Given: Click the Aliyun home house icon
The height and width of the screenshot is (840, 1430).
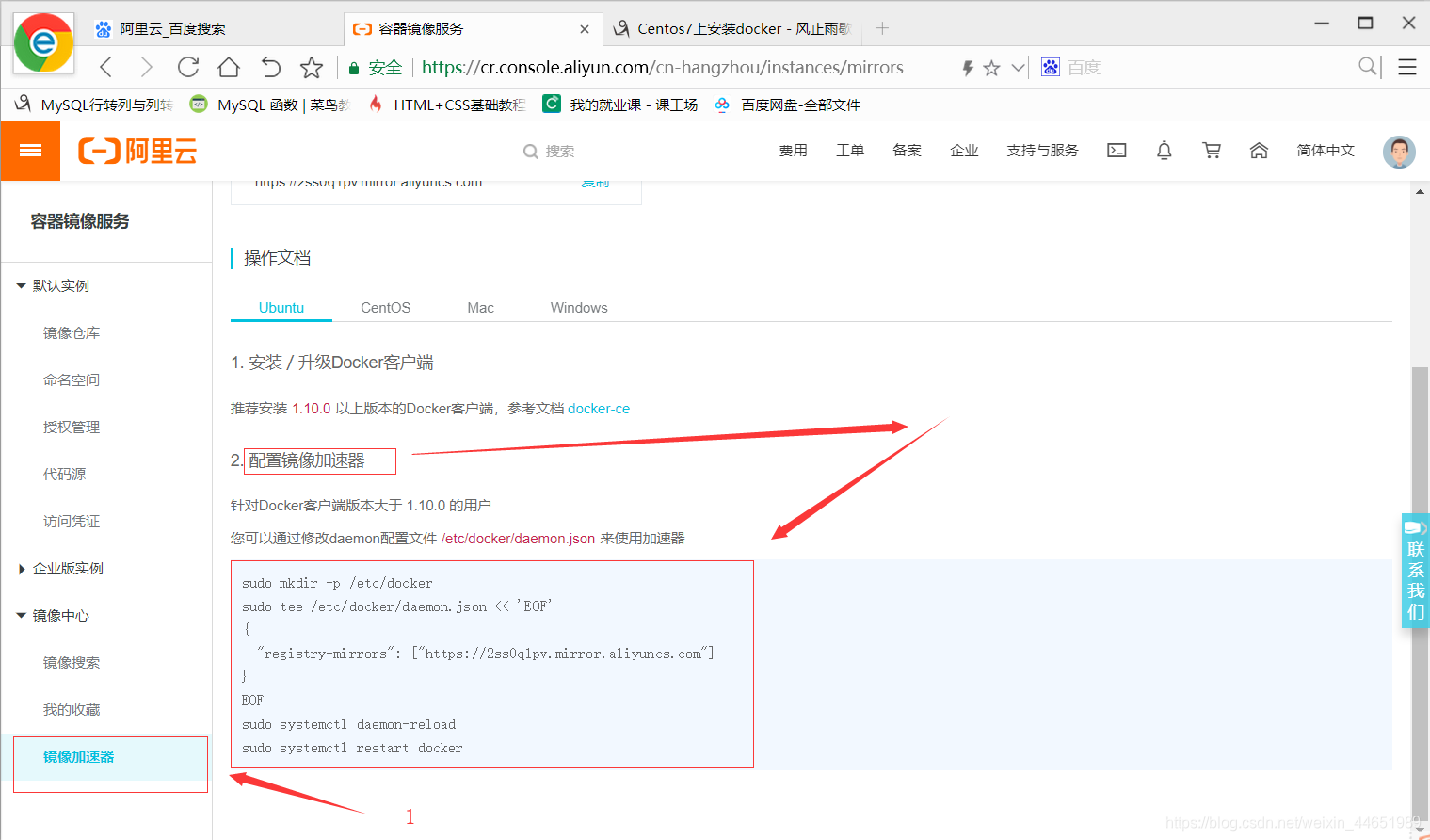Looking at the screenshot, I should coord(1259,151).
